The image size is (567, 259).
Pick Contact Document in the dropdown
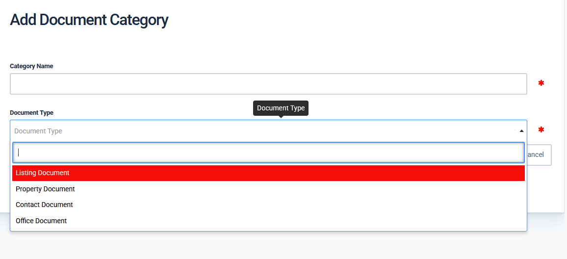tap(44, 205)
